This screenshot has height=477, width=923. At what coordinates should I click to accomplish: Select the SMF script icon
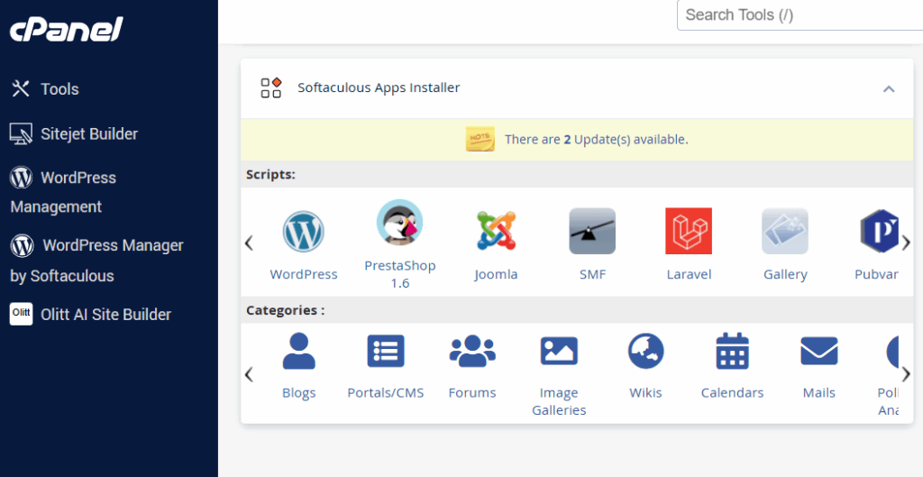point(592,231)
